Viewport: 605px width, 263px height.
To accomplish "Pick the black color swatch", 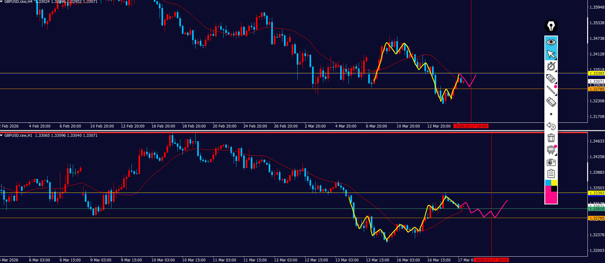I will [x=554, y=189].
